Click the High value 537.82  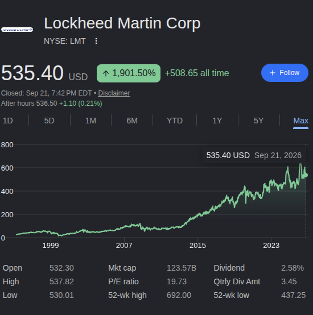[x=61, y=281]
